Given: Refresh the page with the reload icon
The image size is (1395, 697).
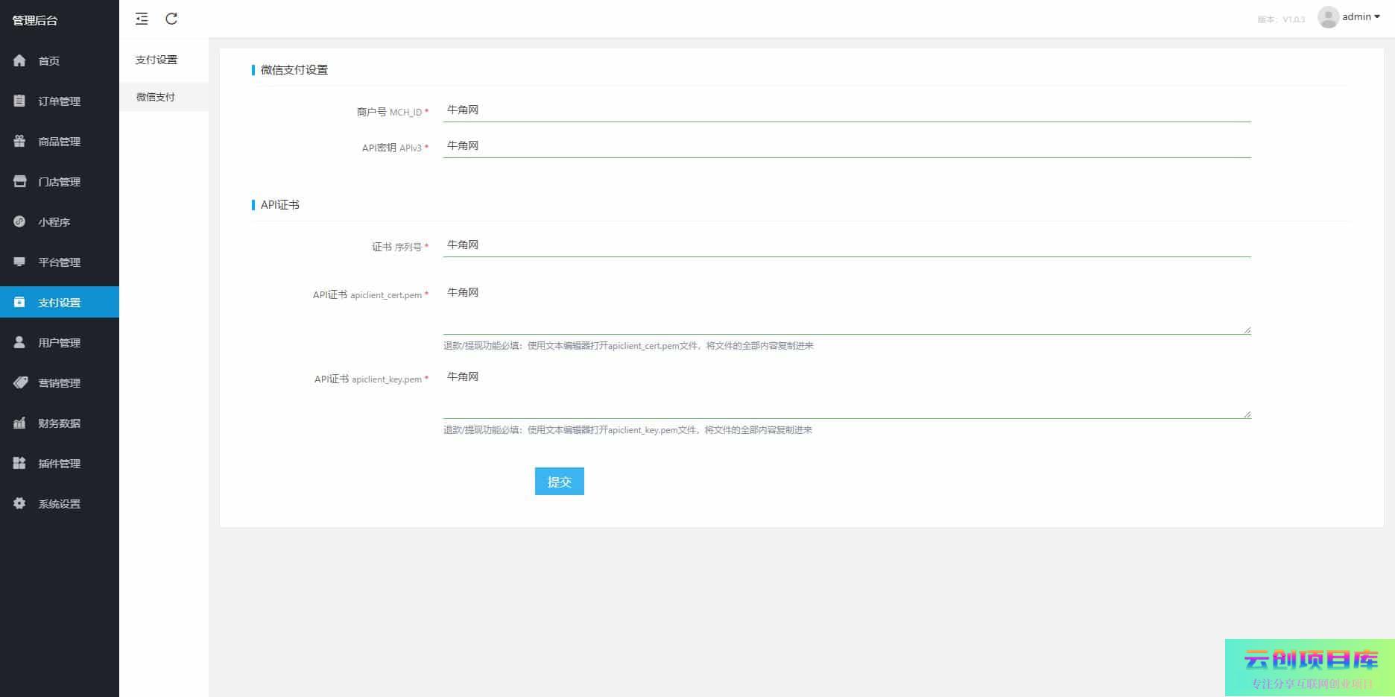Looking at the screenshot, I should (171, 19).
